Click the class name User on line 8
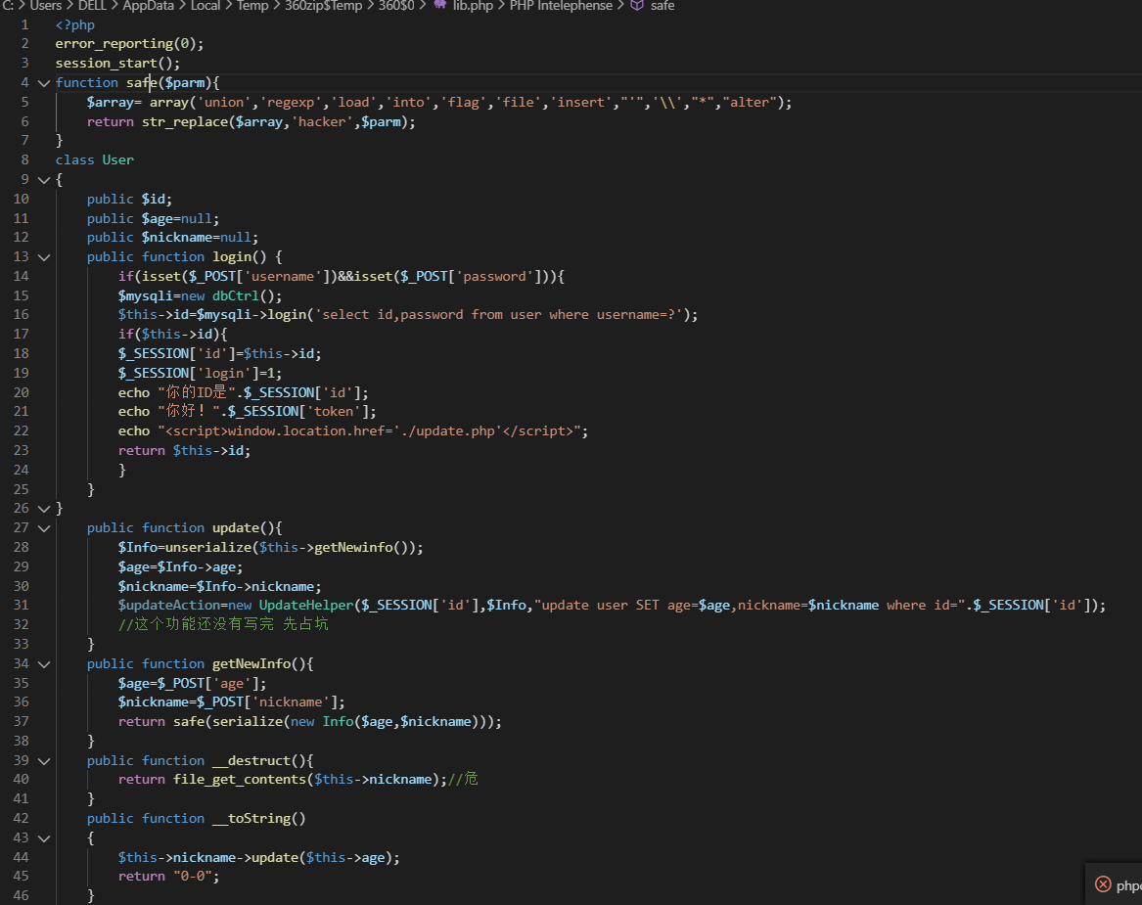 [x=118, y=160]
